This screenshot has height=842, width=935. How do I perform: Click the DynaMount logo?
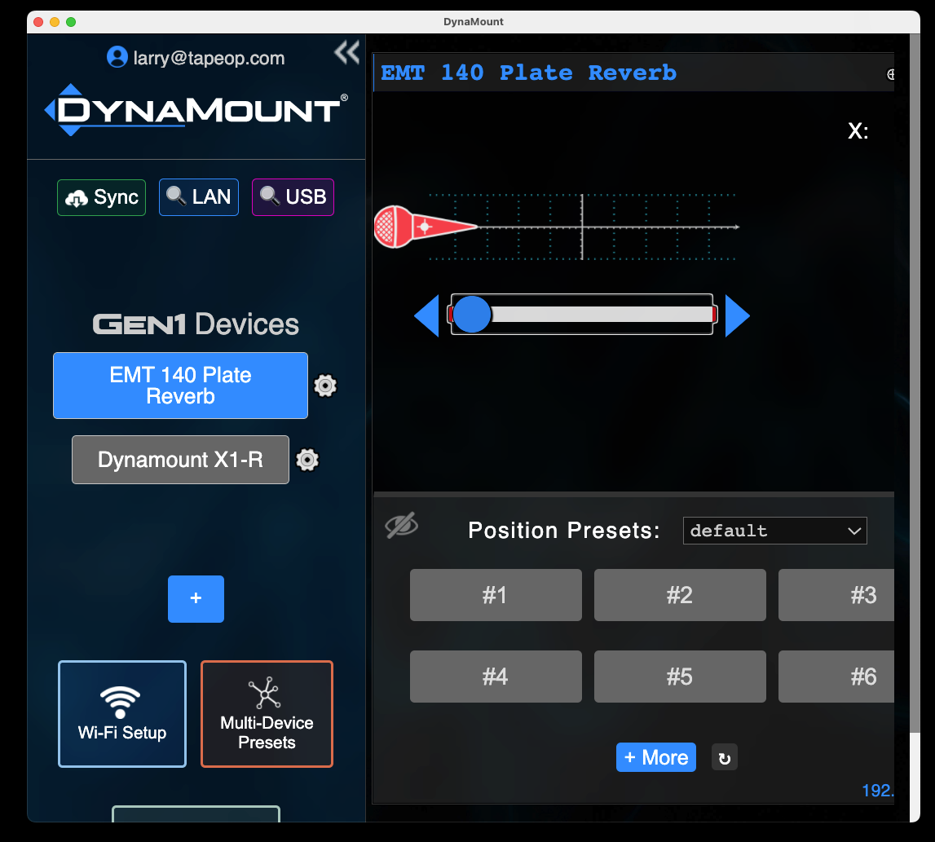coord(196,110)
